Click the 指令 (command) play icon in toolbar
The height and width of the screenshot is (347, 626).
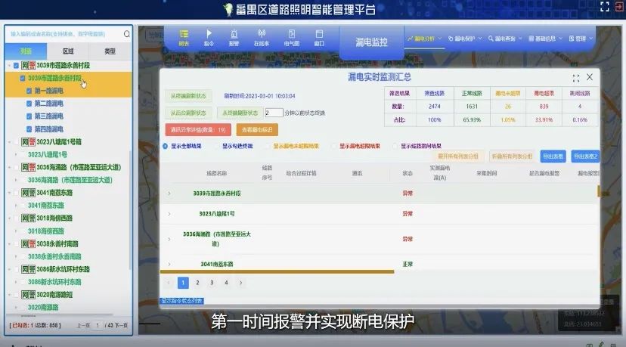coord(209,38)
